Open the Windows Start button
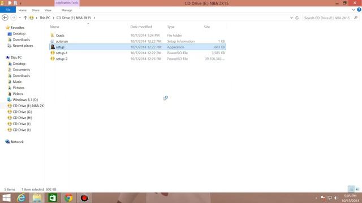This screenshot has height=203, width=362. [x=6, y=198]
